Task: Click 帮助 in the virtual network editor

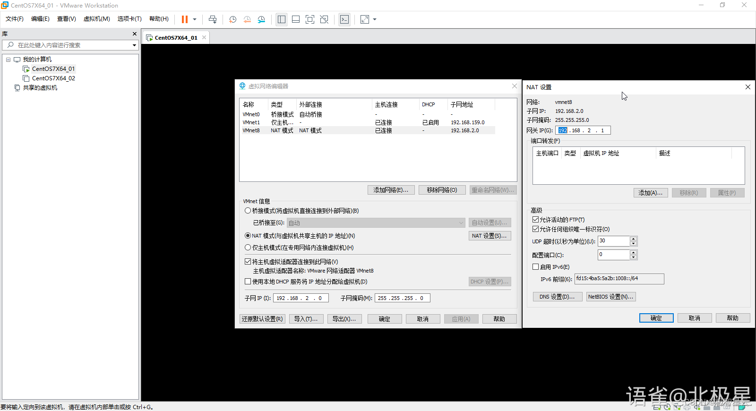Action: (x=499, y=319)
